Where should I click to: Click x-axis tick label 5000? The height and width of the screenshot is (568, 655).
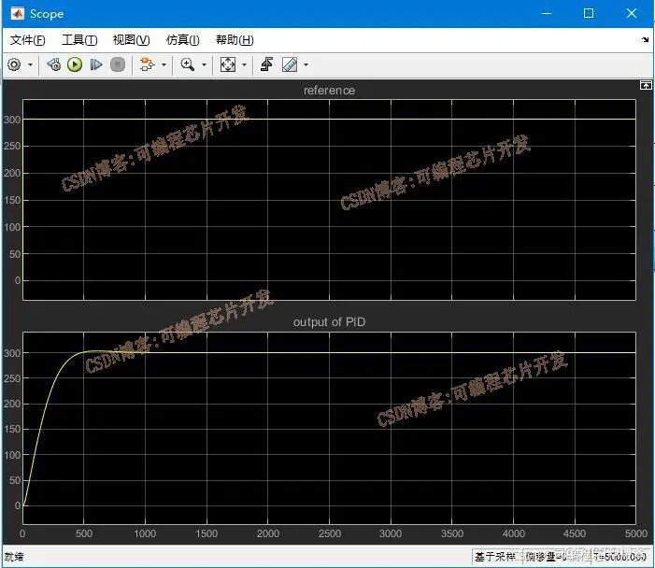(x=635, y=533)
